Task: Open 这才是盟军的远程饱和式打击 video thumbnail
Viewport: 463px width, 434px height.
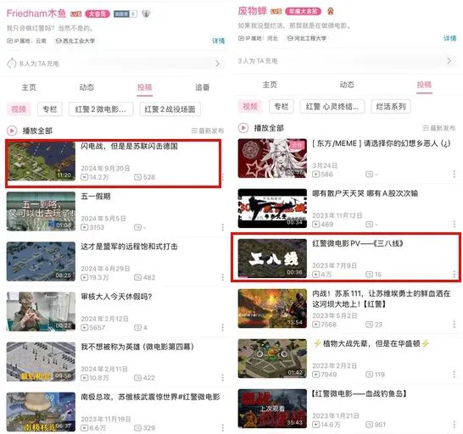Action: click(41, 261)
